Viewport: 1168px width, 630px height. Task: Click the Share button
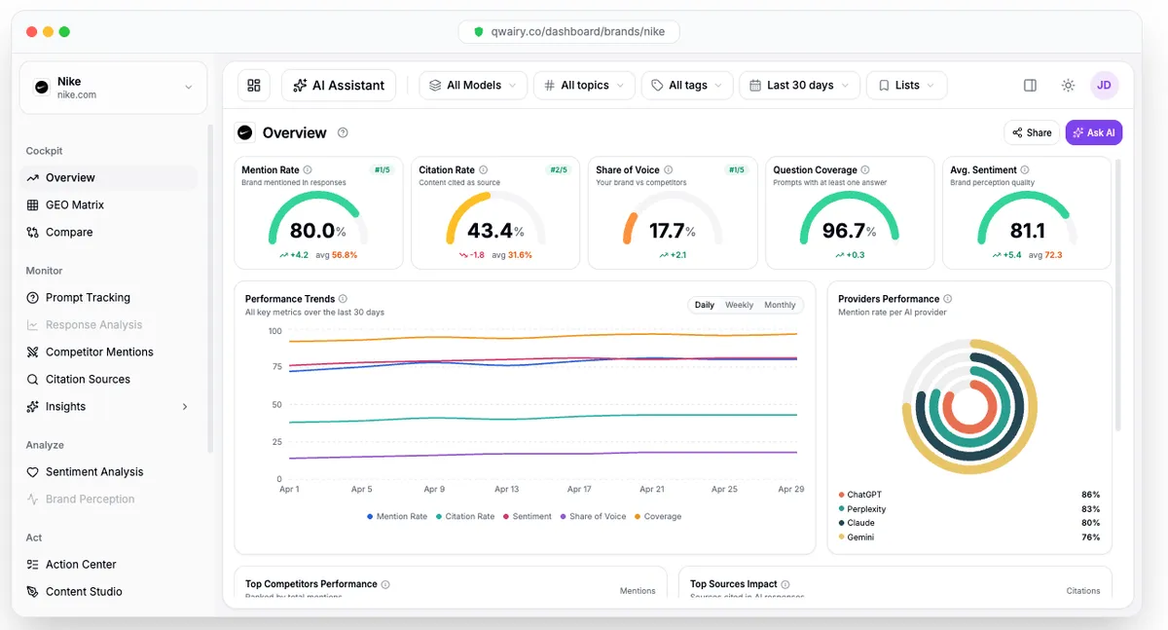click(x=1032, y=133)
